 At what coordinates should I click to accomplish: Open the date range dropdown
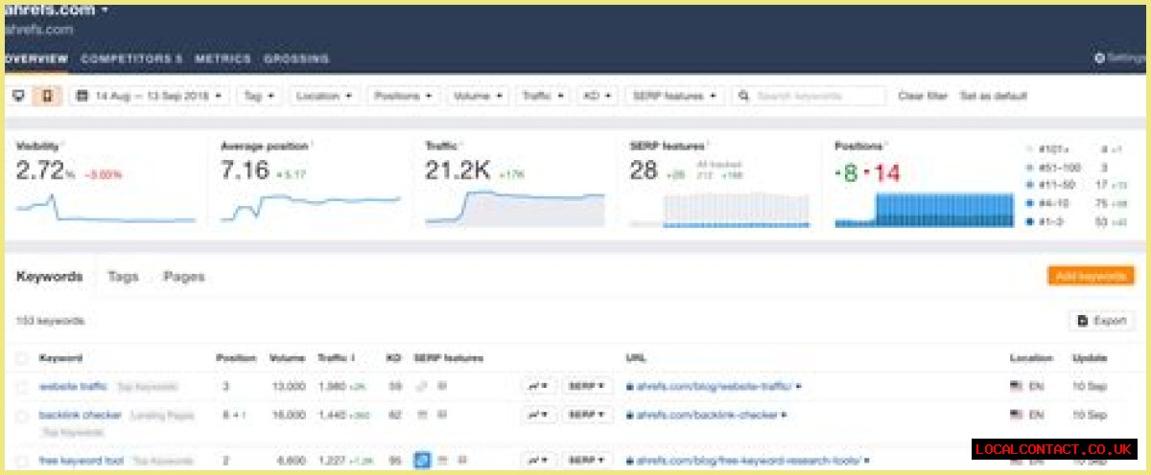151,96
